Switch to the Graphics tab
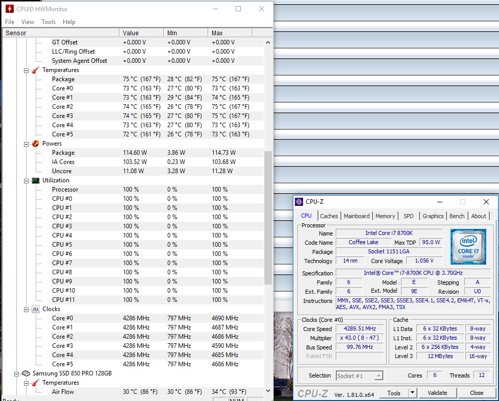 click(433, 216)
